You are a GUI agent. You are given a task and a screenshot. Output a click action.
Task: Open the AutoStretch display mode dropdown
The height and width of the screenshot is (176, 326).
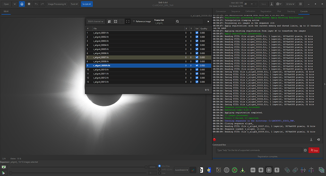click(181, 170)
